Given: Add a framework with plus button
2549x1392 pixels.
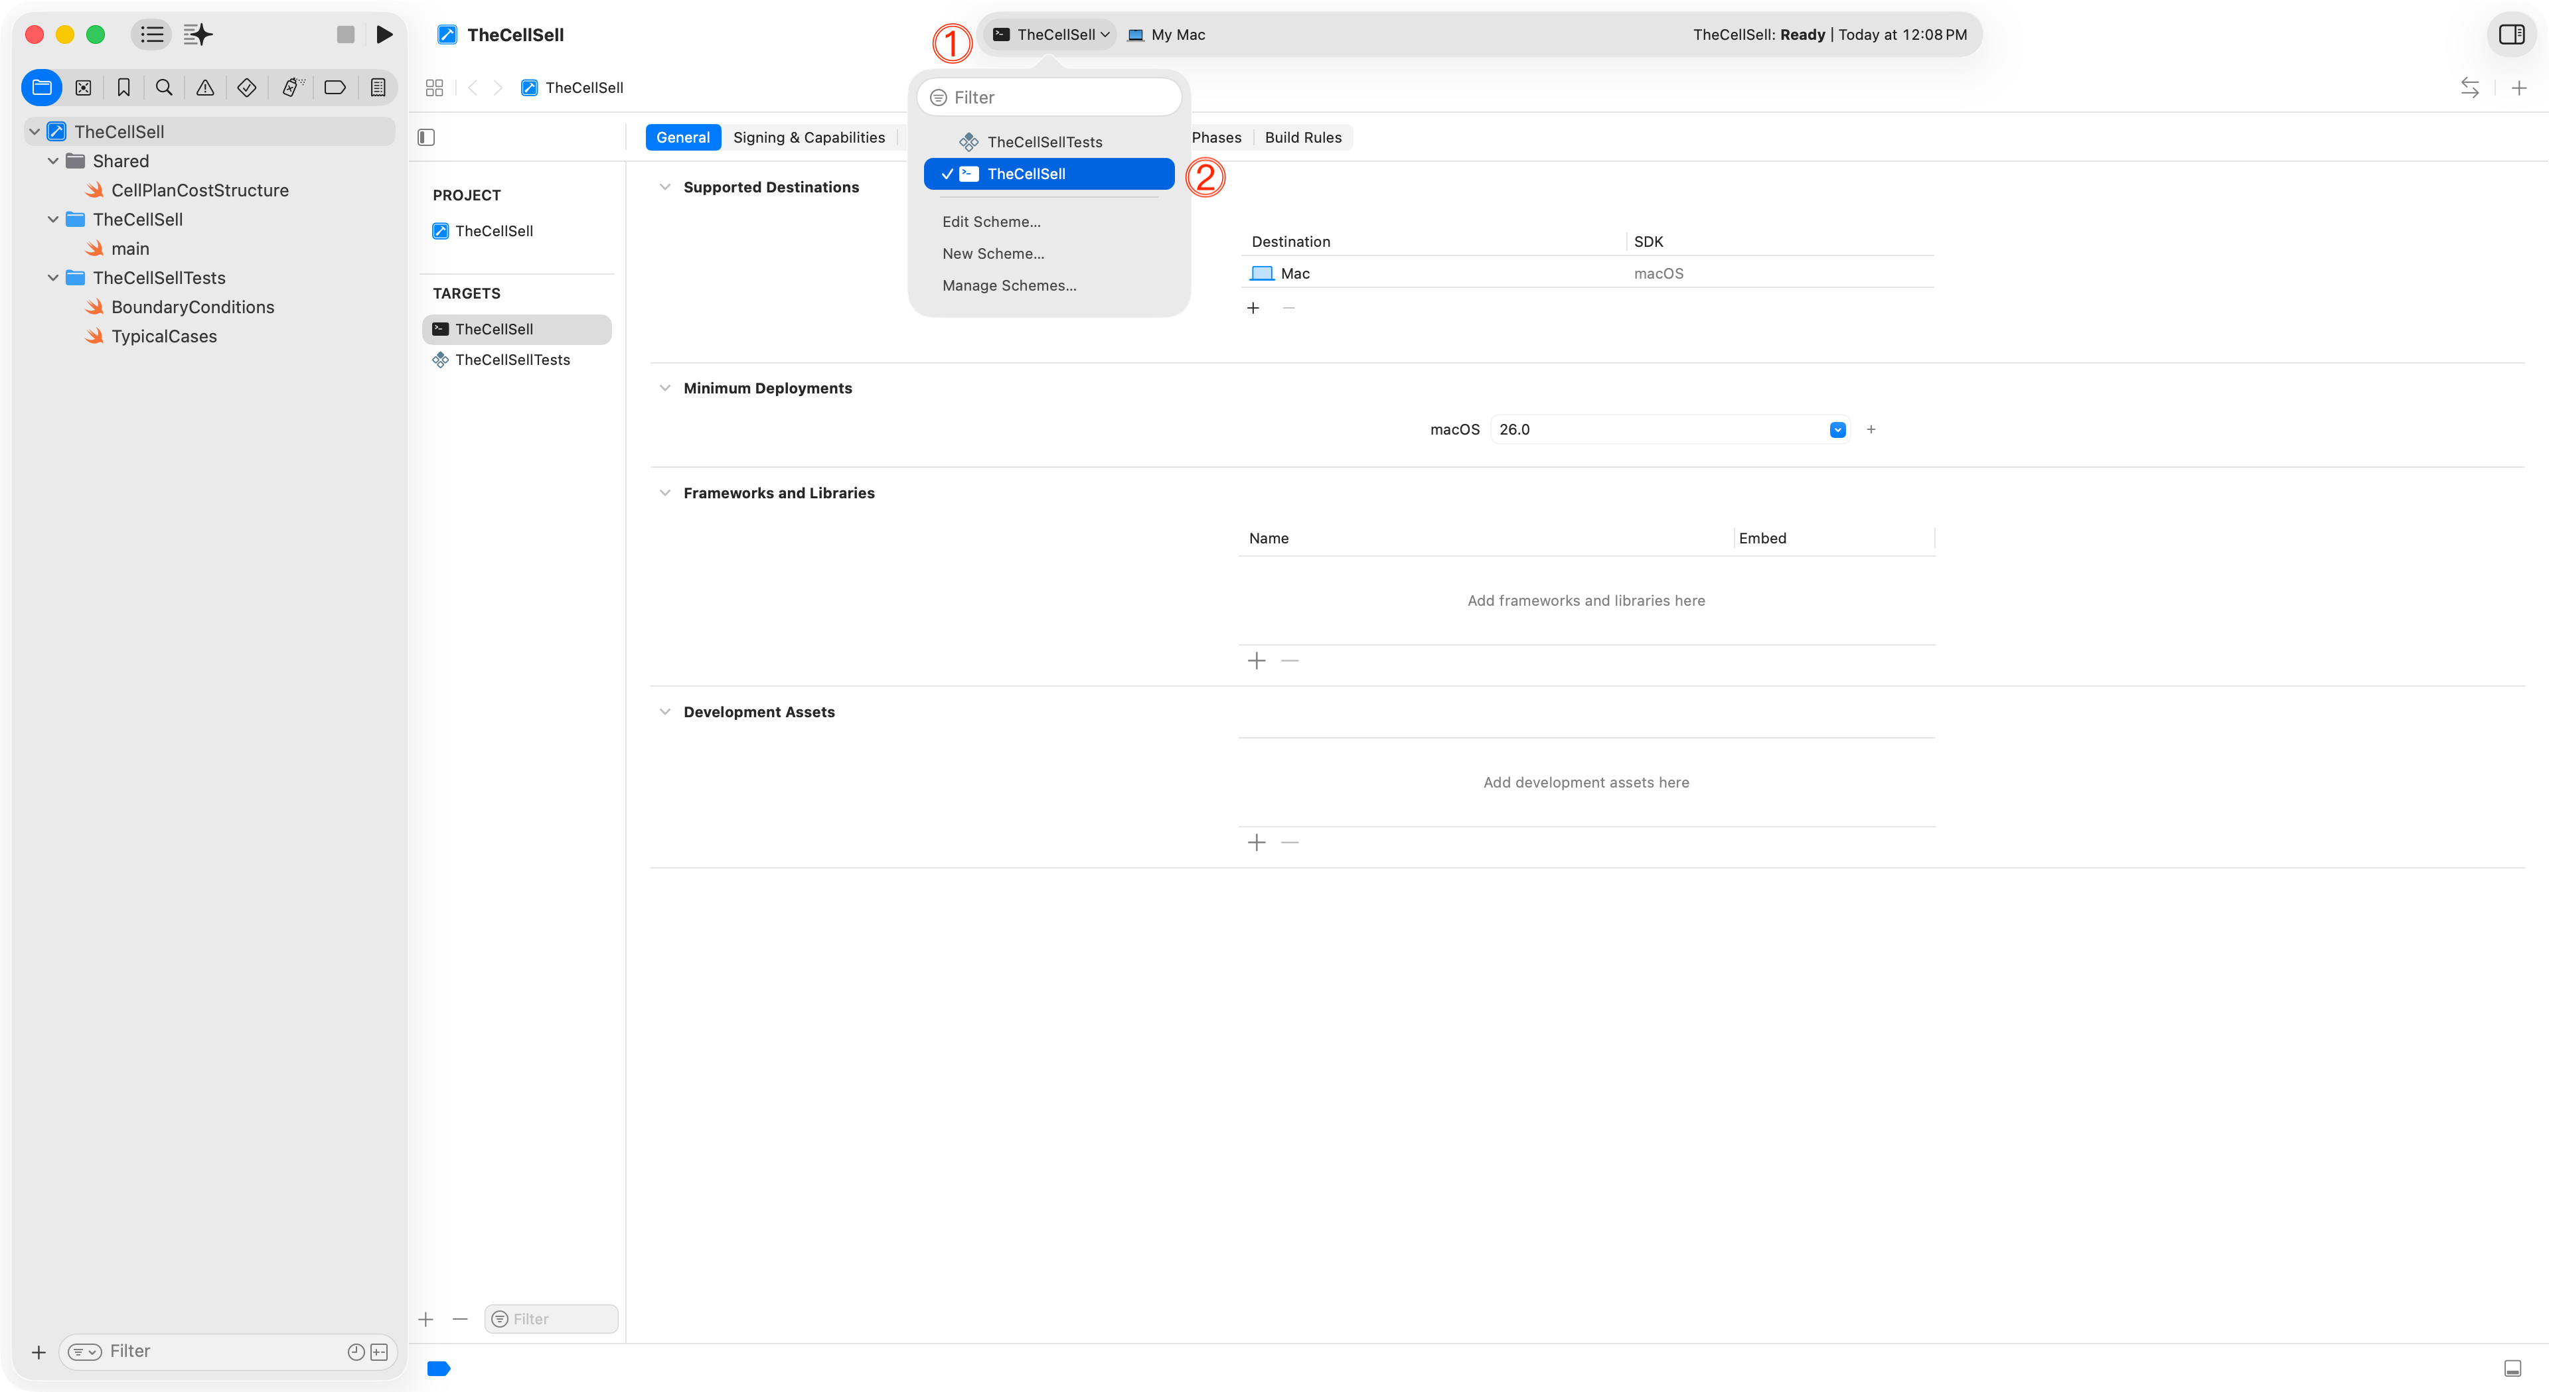Looking at the screenshot, I should pos(1256,661).
